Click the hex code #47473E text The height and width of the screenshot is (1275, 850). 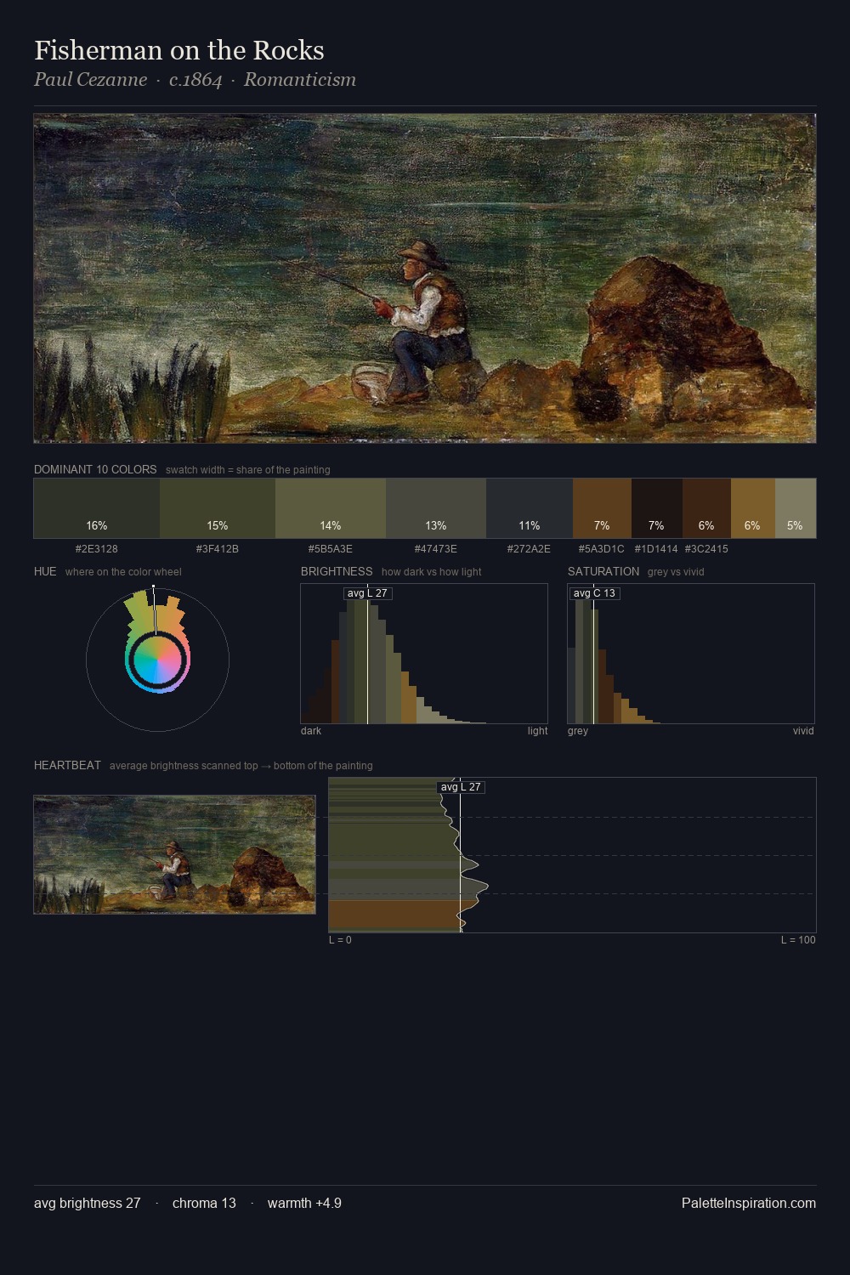436,549
